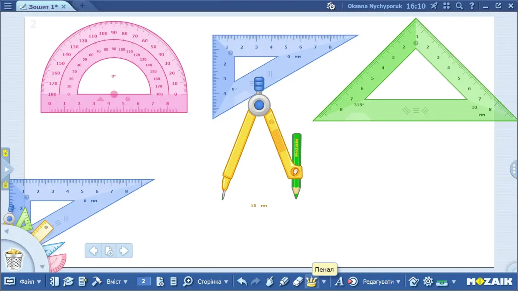This screenshot has width=518, height=291.
Task: Click the graduation cap icon
Action: click(68, 282)
